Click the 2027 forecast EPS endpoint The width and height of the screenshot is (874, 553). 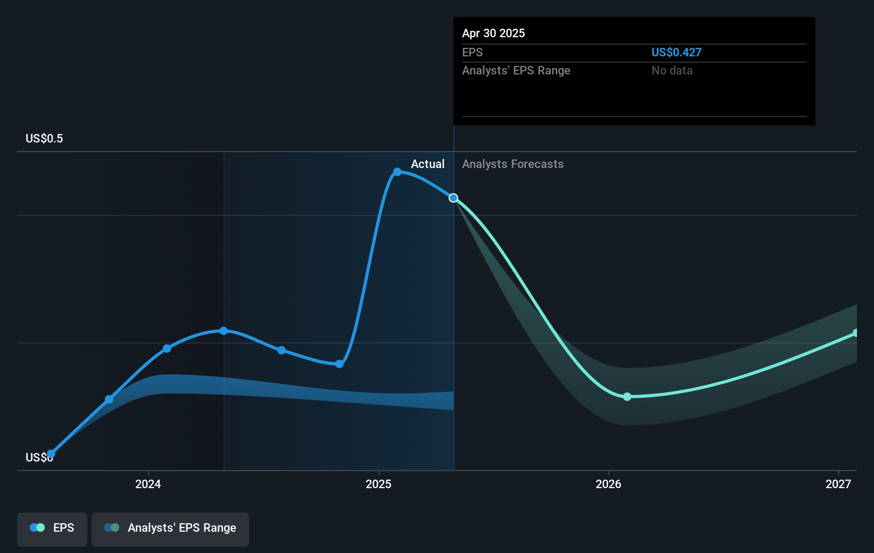[856, 333]
